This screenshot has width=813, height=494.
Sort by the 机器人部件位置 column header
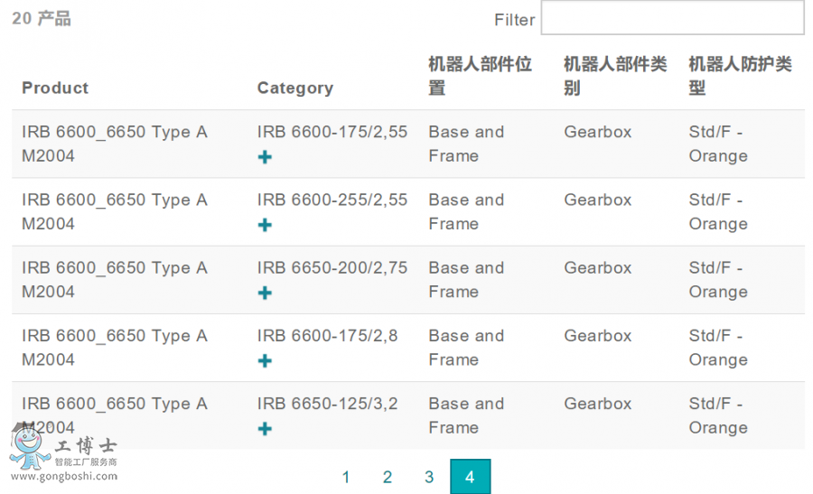coord(480,76)
